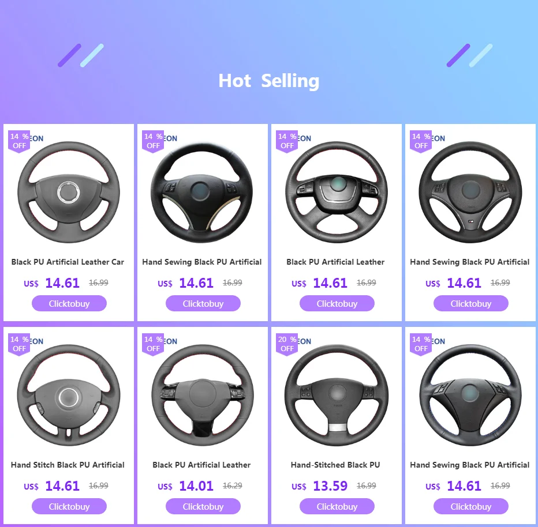The width and height of the screenshot is (538, 527).
Task: Buy the Hand-Stitched Black PU product
Action: [337, 506]
